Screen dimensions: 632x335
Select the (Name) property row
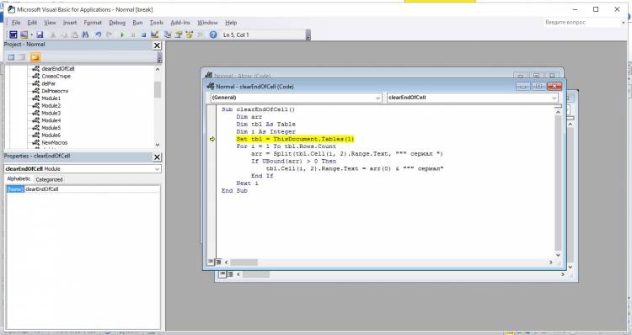[83, 189]
